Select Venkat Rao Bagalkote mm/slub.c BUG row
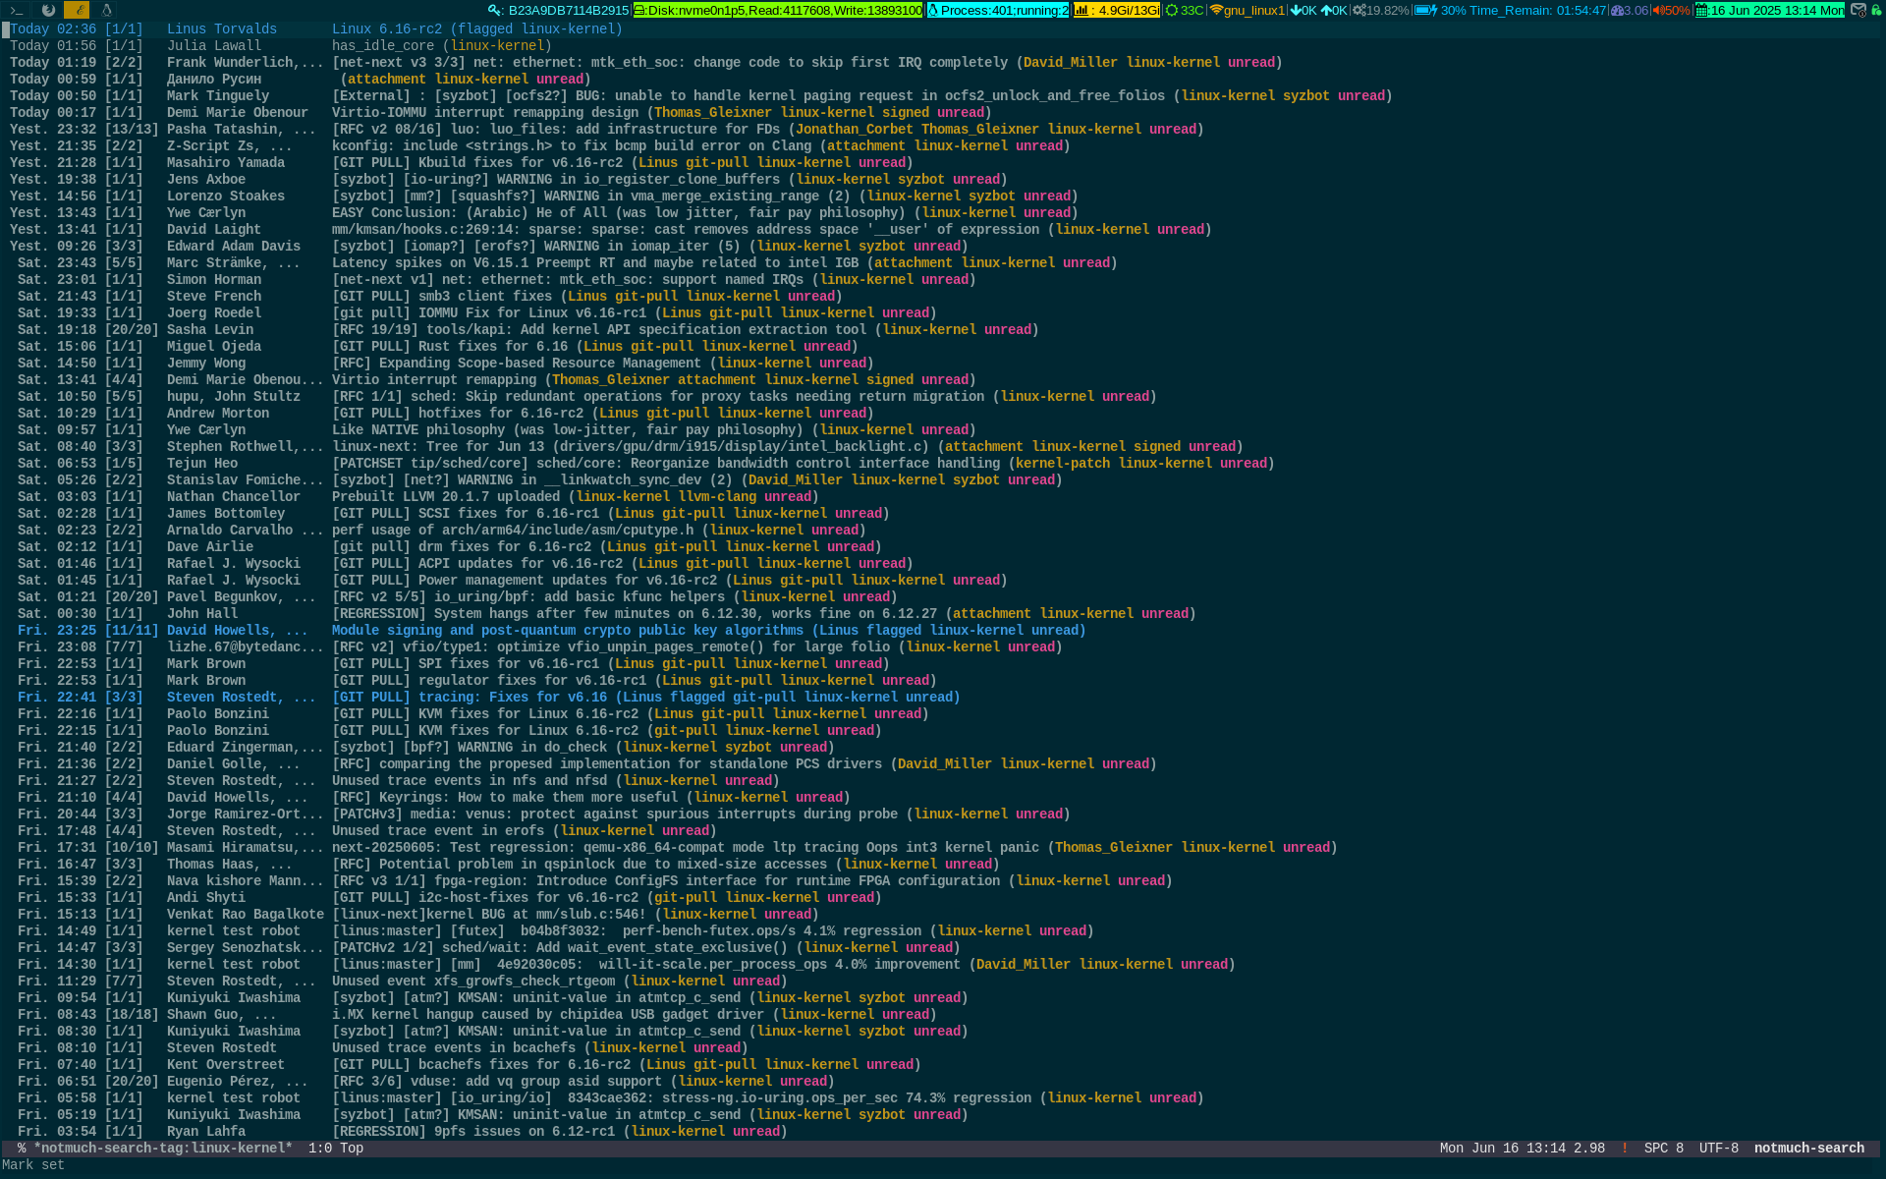 tap(943, 914)
